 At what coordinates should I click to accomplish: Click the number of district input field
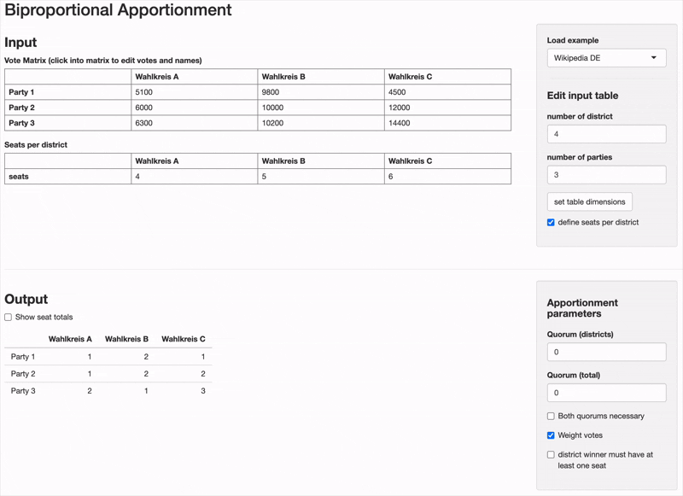click(x=606, y=134)
